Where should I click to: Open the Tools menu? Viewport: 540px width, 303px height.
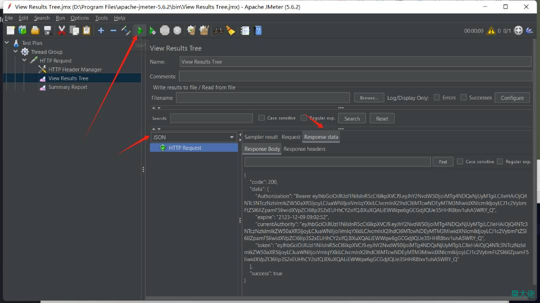[x=101, y=18]
